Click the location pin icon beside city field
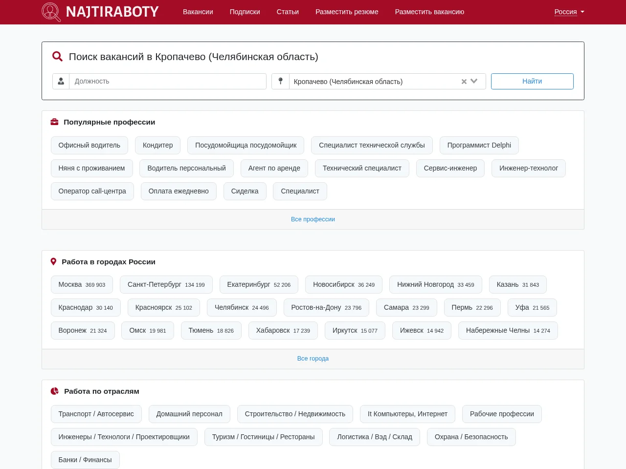Screen dimensions: 626x469 tap(280, 82)
